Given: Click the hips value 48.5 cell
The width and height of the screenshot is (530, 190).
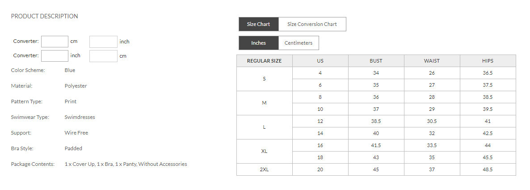Looking at the screenshot, I should click(488, 169).
